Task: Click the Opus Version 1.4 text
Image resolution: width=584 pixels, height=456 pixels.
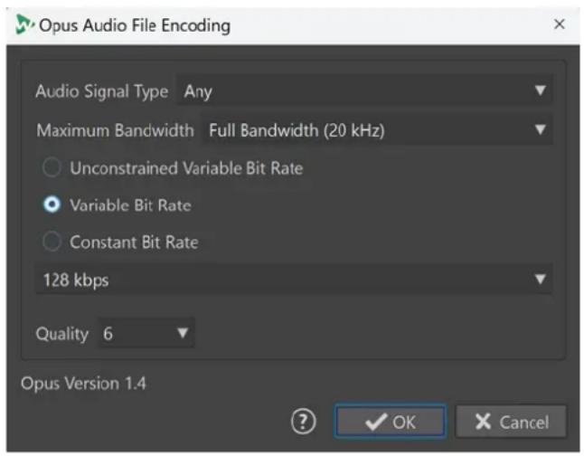Action: 83,384
